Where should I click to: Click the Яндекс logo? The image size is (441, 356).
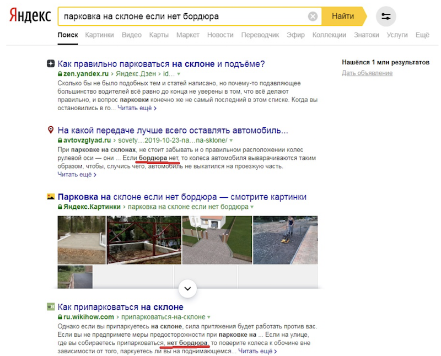click(x=30, y=16)
